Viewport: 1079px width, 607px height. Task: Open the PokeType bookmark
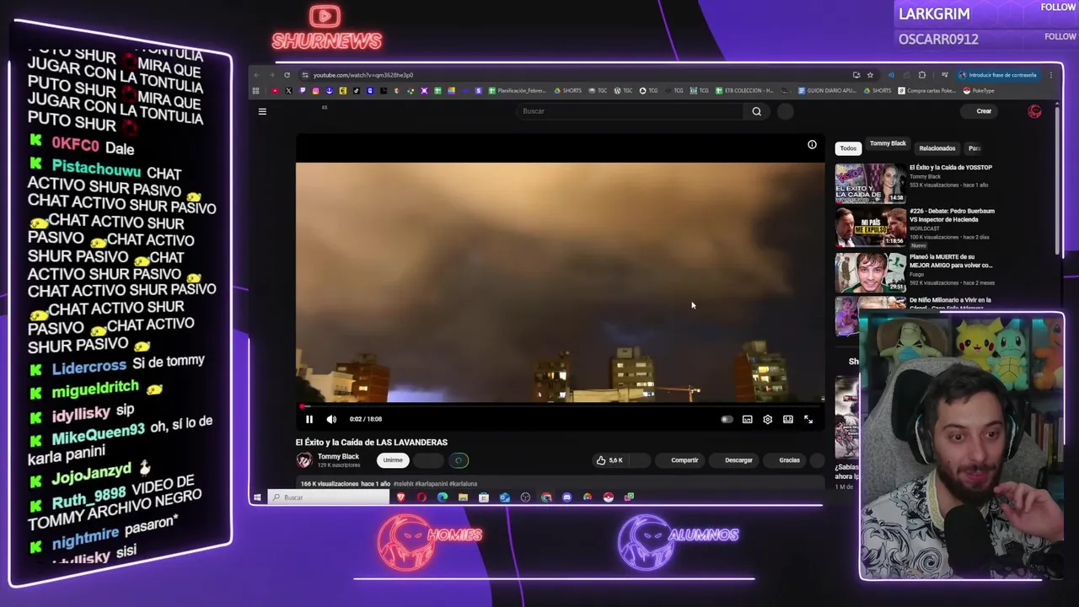pos(979,90)
